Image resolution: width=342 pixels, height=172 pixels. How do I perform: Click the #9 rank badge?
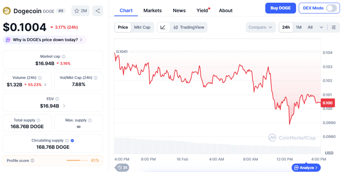point(61,11)
